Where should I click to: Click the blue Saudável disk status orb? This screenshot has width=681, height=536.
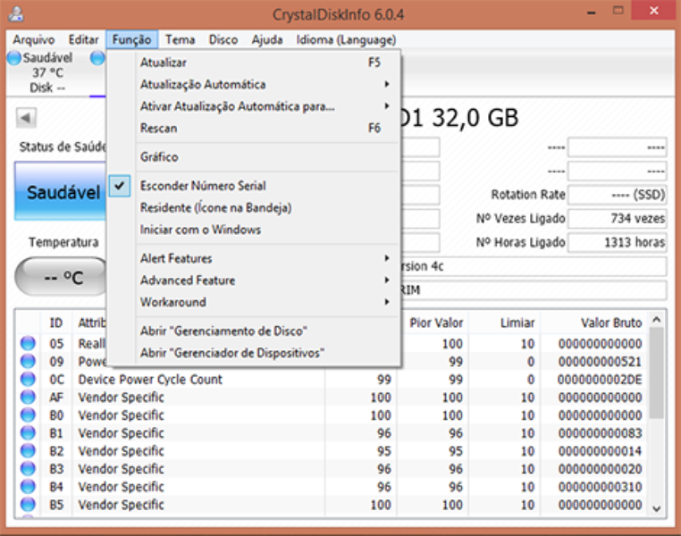click(14, 58)
